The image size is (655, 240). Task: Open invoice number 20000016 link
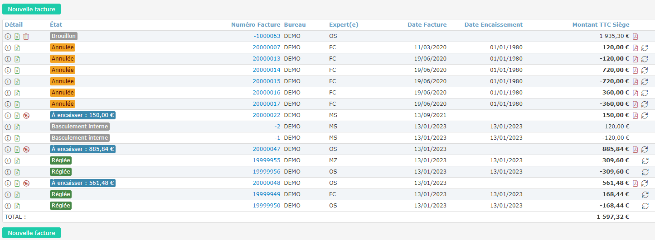tap(266, 93)
